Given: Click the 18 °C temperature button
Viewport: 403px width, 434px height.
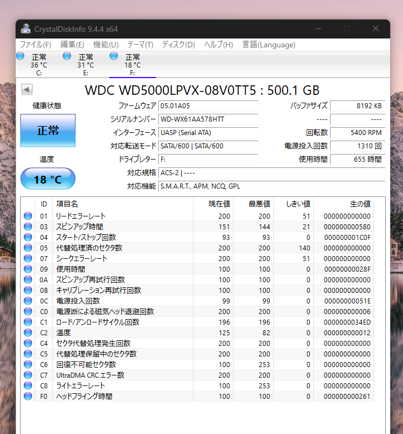Looking at the screenshot, I should [48, 179].
